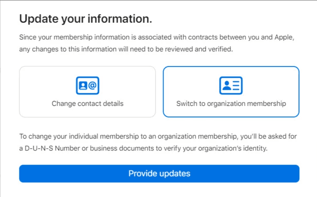The height and width of the screenshot is (197, 317).
Task: Click the "Switch to organization membership" label text
Action: [x=231, y=104]
